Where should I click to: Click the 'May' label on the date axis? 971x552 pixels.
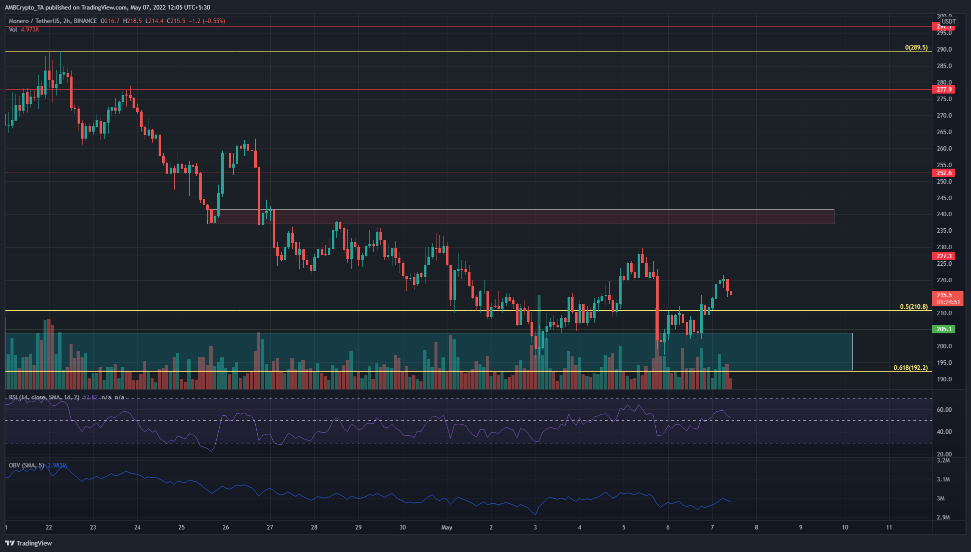[x=447, y=527]
